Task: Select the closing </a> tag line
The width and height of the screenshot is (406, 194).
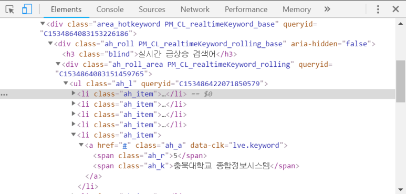Action: (x=93, y=176)
